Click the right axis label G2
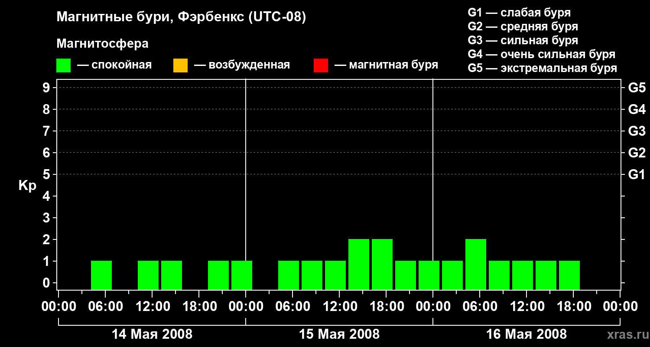Image resolution: width=650 pixels, height=347 pixels. pyautogui.click(x=637, y=153)
